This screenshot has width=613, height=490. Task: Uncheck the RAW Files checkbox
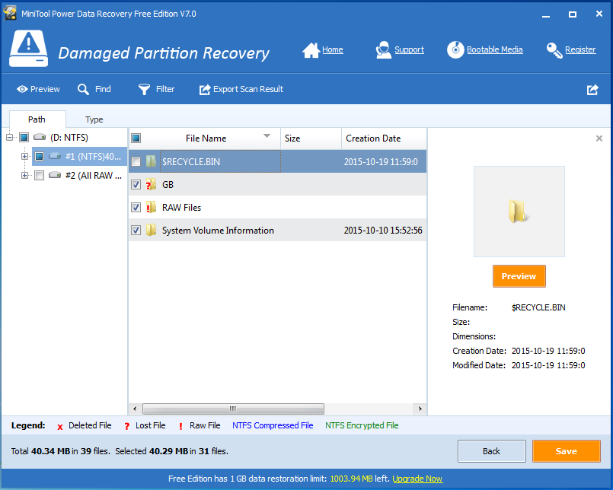[136, 208]
